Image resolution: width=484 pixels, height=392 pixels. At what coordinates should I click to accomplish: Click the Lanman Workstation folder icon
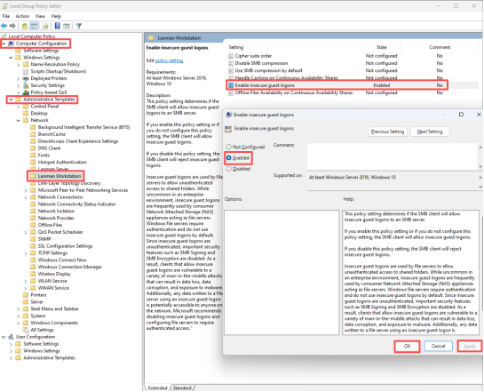pyautogui.click(x=33, y=176)
